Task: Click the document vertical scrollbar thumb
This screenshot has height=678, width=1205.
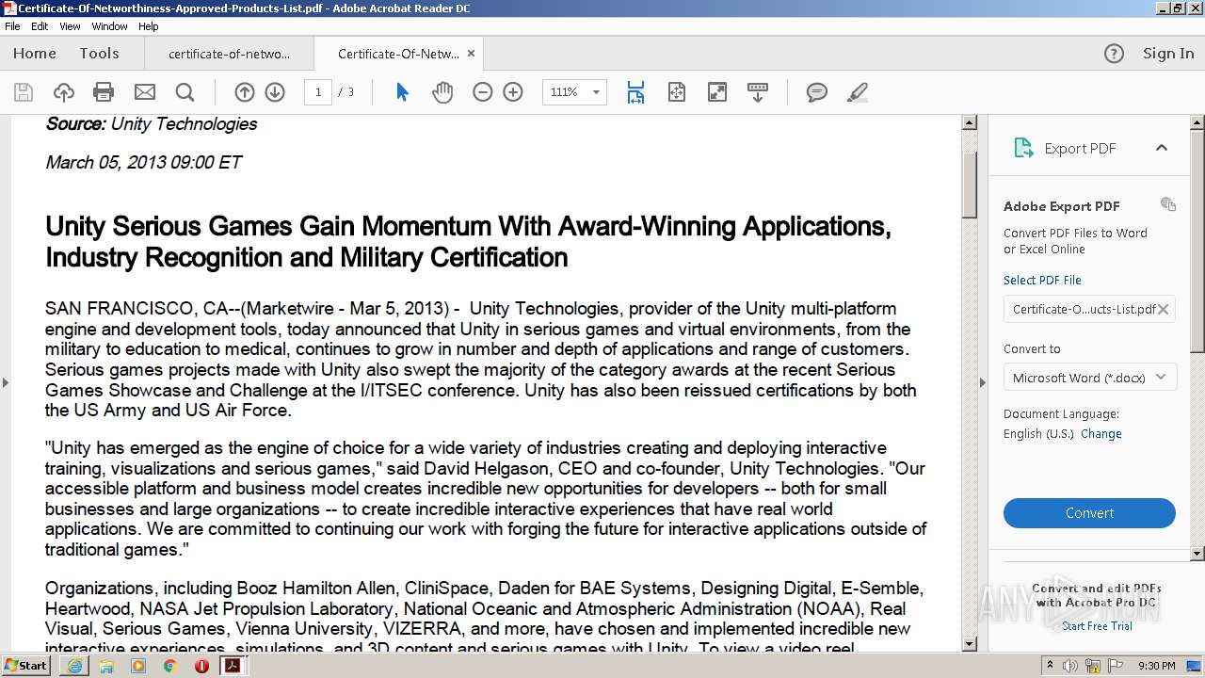Action: pos(969,184)
